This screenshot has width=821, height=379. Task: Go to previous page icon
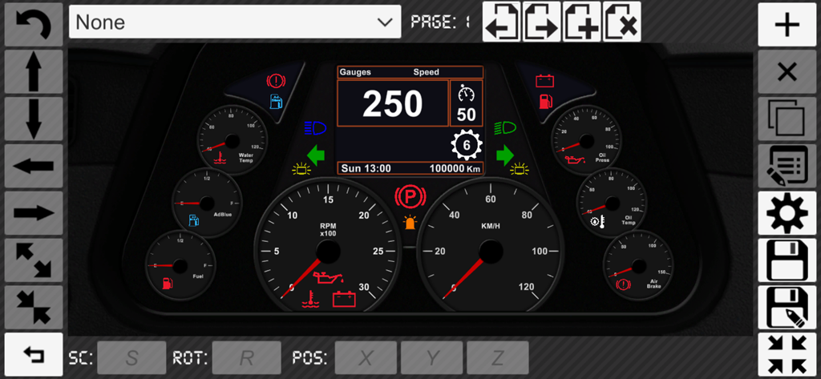click(x=502, y=22)
